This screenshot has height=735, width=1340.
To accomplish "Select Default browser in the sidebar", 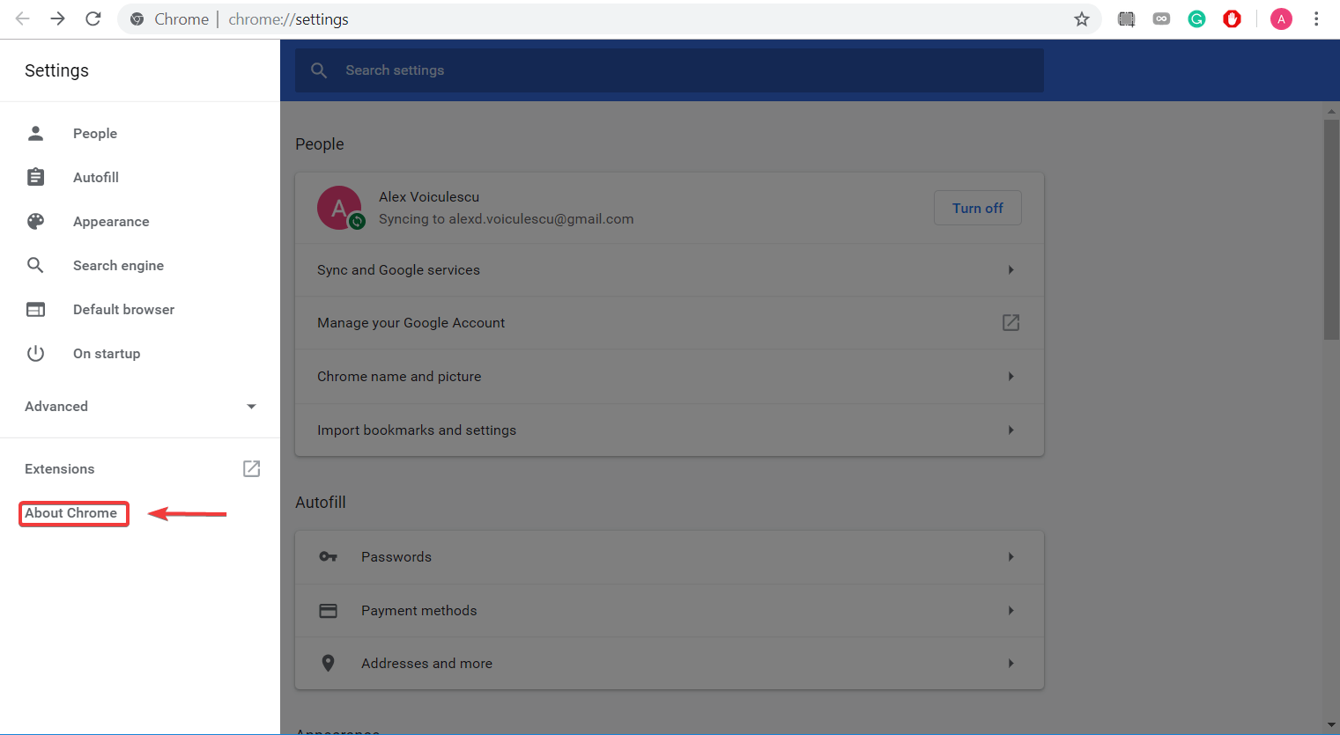I will (123, 309).
